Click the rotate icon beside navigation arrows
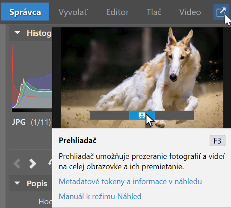 (x=50, y=163)
